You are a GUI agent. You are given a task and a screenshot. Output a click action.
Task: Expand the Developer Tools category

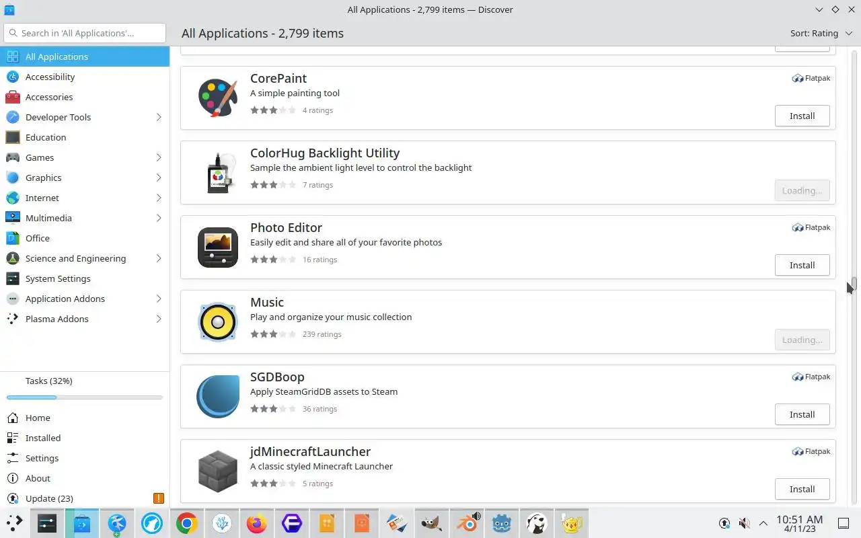(x=159, y=117)
